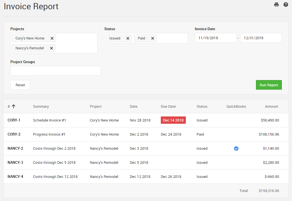Sort table by Amount column header
This screenshot has width=292, height=201.
click(271, 107)
